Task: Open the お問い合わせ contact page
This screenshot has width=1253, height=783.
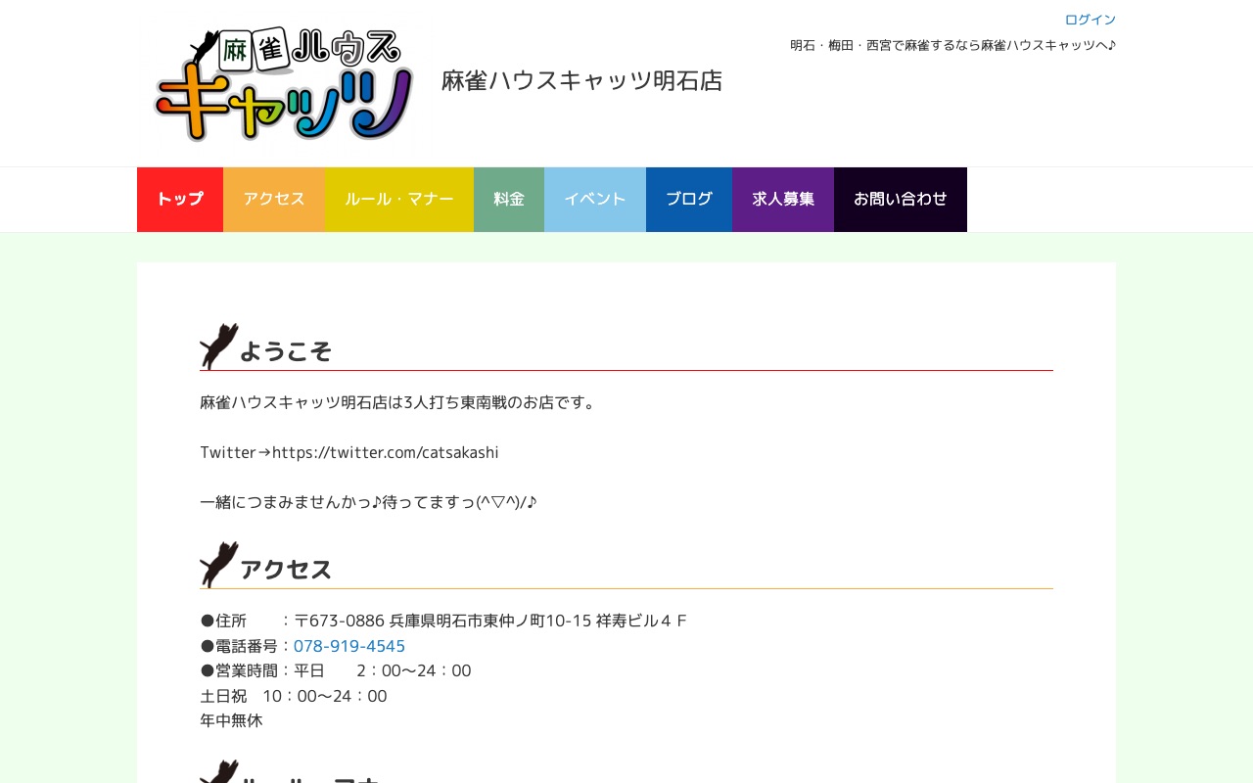Action: [x=901, y=200]
